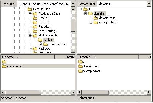Click example.test folder icon in remote file list
Image resolution: width=153 pixels, height=103 pixels.
(x=80, y=71)
